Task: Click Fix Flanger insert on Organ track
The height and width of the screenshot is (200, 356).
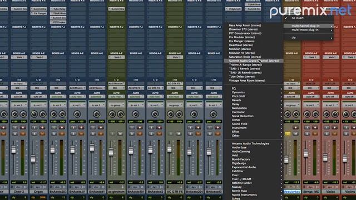Action: [x=38, y=13]
